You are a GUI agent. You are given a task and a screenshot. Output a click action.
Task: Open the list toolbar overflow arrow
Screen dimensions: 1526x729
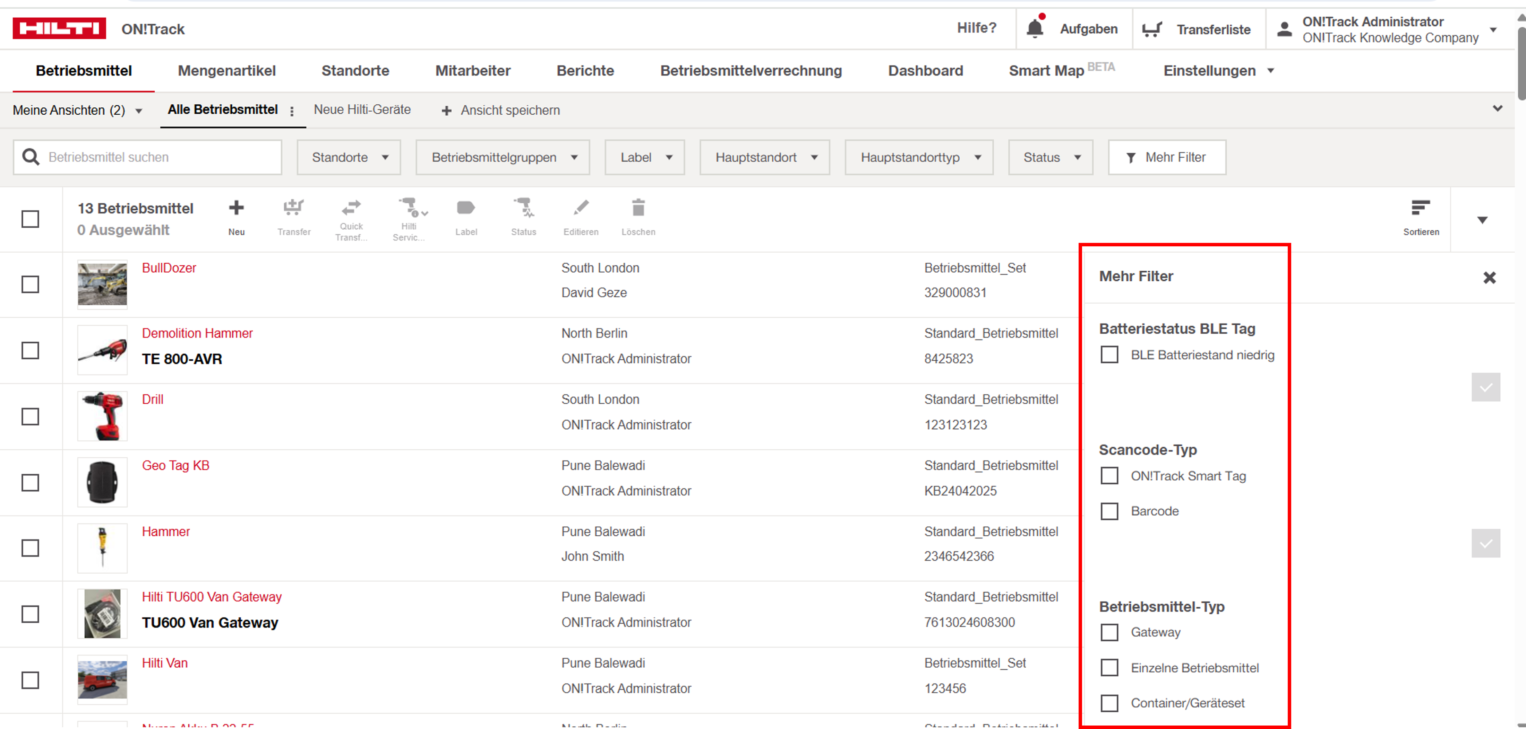click(1482, 220)
